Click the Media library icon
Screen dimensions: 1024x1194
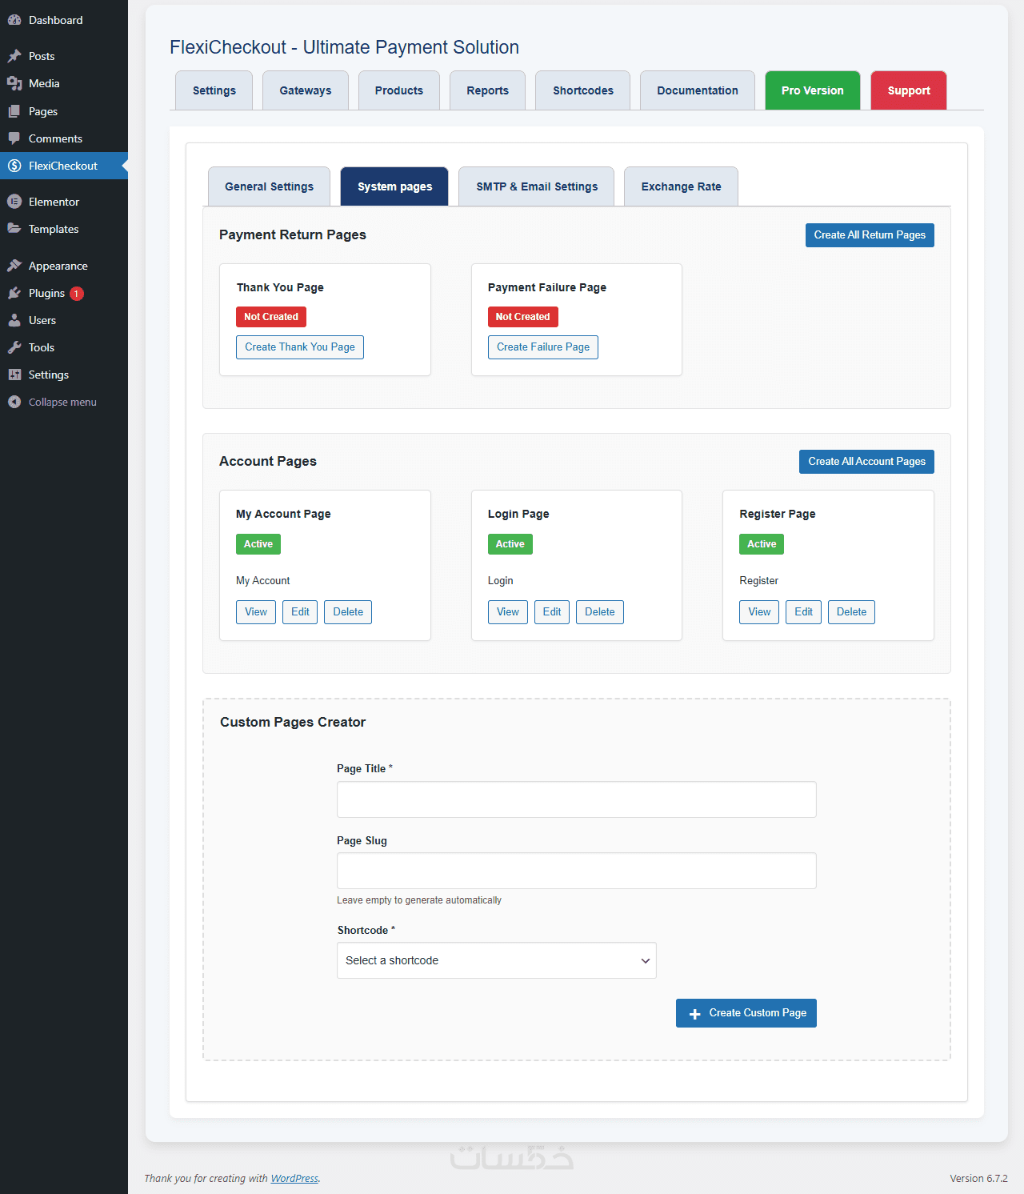click(x=14, y=83)
